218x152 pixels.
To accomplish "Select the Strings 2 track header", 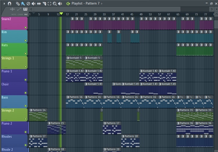I will 14,115.
